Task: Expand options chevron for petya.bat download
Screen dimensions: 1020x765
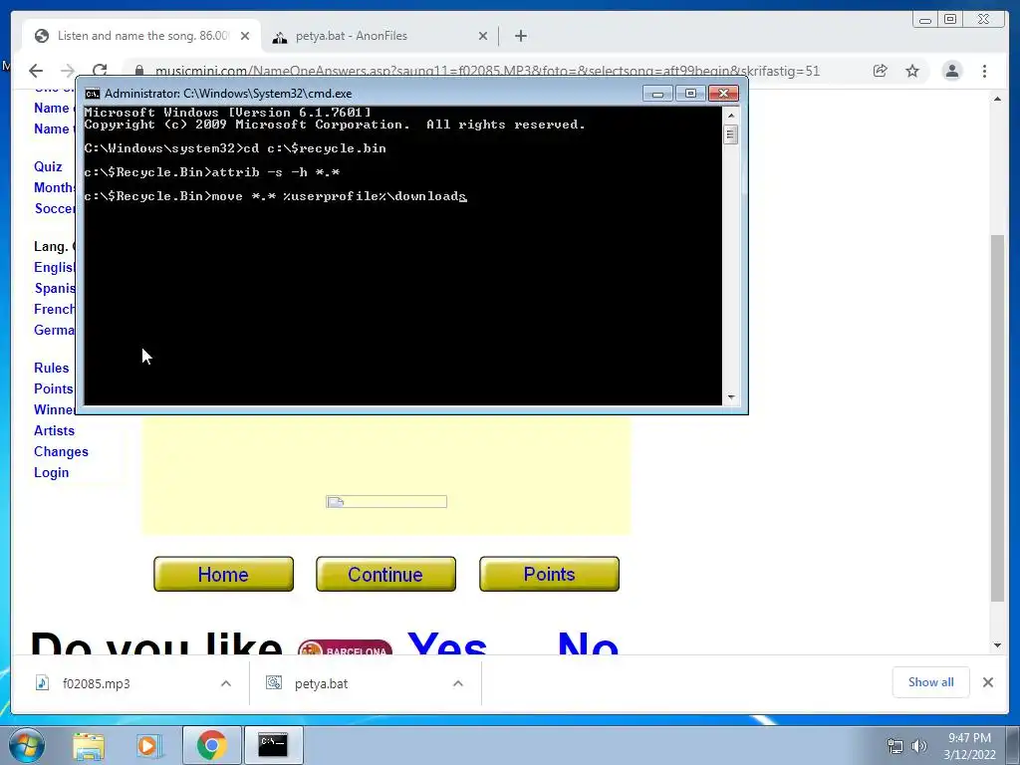Action: click(x=458, y=683)
